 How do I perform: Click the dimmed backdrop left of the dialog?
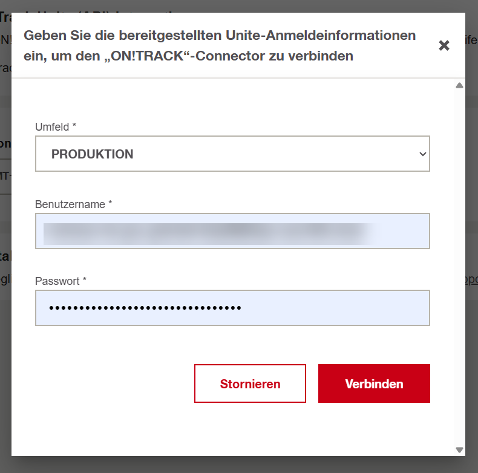coord(5,363)
